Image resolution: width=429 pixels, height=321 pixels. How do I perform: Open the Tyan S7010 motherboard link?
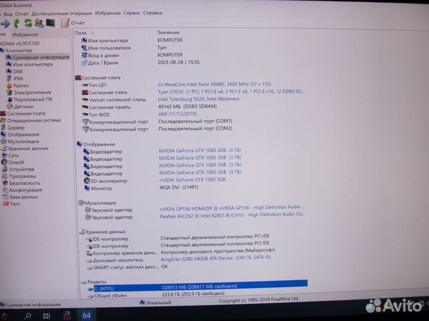231,92
